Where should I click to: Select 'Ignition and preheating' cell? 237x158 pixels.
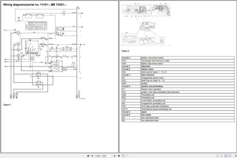[x=187, y=87]
